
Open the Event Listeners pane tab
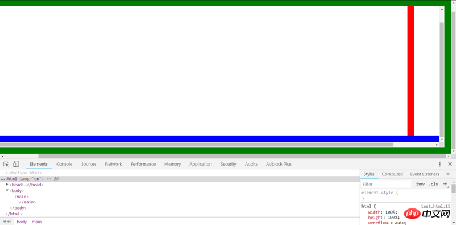pyautogui.click(x=425, y=174)
